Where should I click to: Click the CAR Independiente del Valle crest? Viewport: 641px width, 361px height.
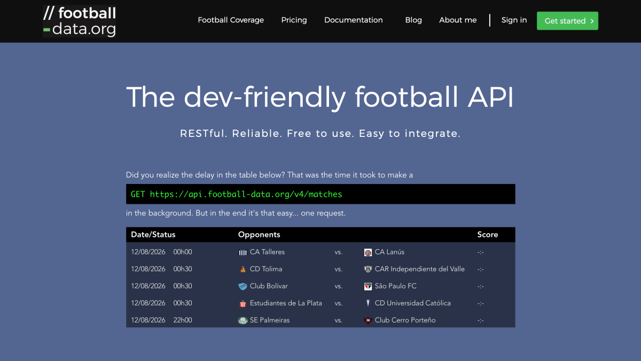[368, 269]
